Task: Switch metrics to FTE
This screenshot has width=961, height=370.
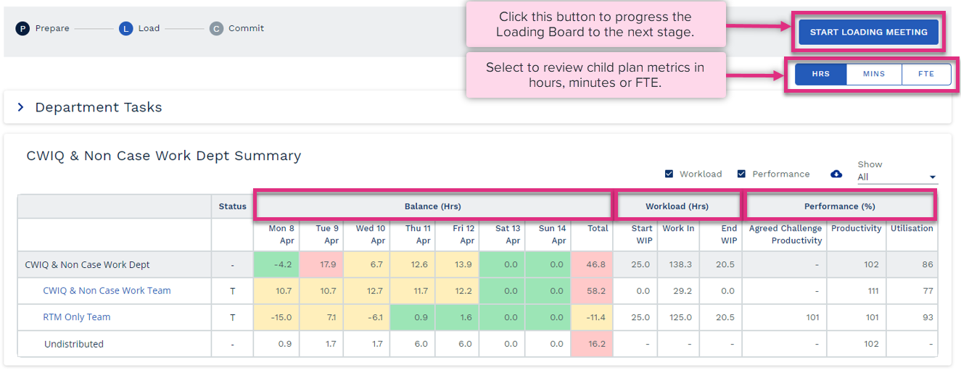Action: 926,74
